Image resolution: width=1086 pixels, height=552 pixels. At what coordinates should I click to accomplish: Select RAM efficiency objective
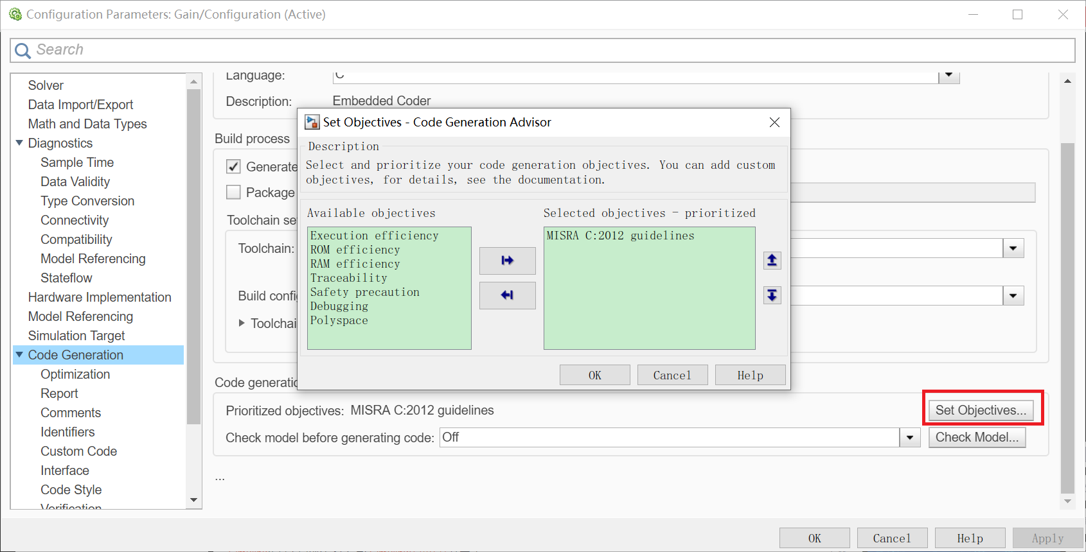coord(355,264)
